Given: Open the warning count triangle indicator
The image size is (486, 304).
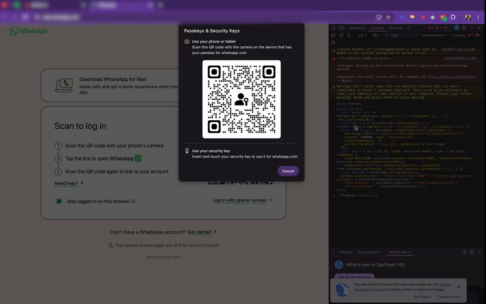Looking at the screenshot, I should click(438, 27).
